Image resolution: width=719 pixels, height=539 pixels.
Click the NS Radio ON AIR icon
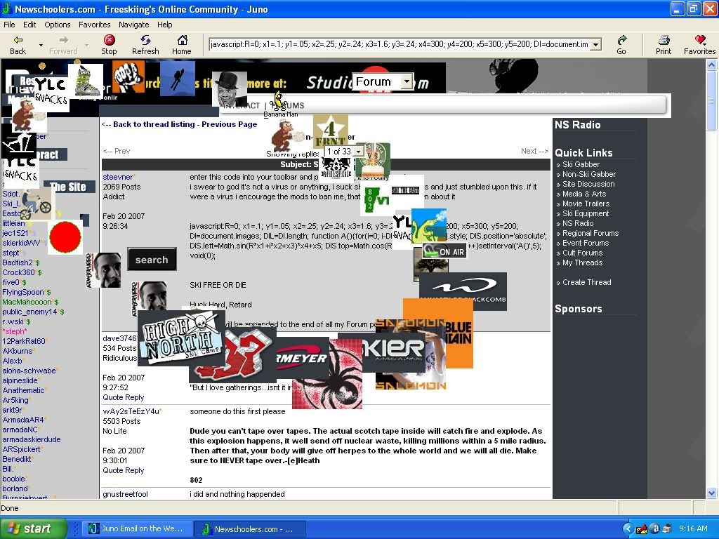[x=443, y=251]
